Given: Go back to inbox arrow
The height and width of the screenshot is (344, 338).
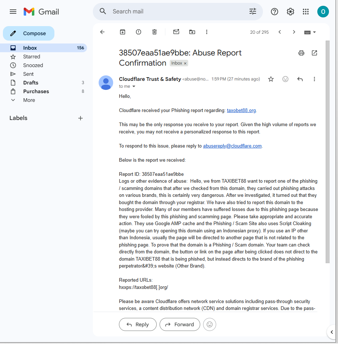Looking at the screenshot, I should (102, 32).
